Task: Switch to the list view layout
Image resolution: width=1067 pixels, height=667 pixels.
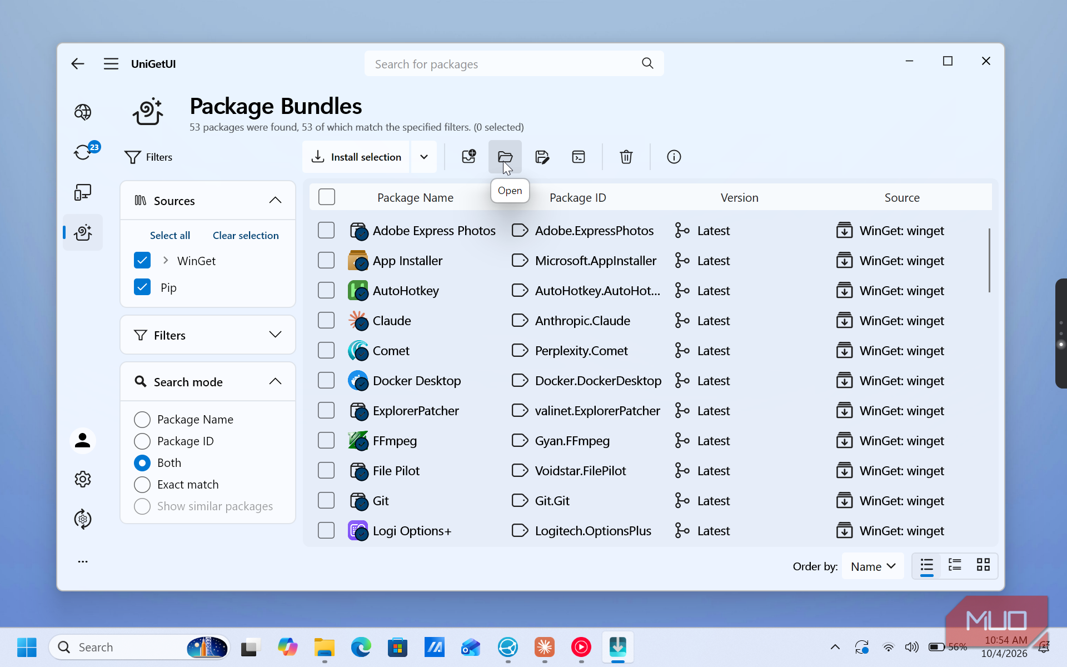Action: [926, 566]
